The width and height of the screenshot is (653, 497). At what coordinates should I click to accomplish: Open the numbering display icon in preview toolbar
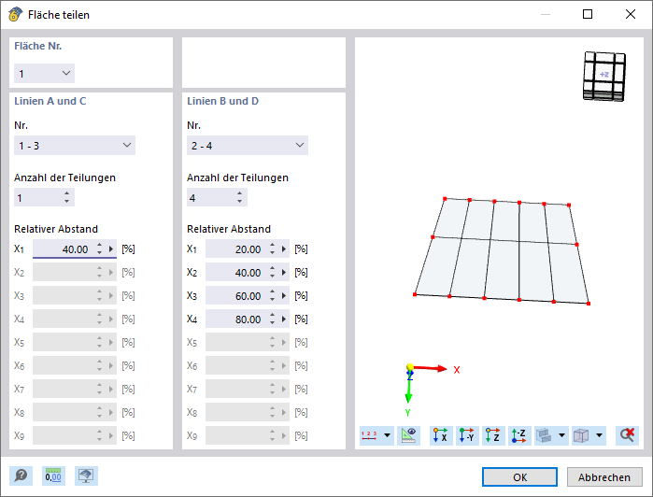click(x=369, y=435)
